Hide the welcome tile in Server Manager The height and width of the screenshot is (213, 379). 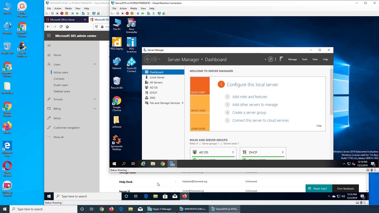[319, 126]
